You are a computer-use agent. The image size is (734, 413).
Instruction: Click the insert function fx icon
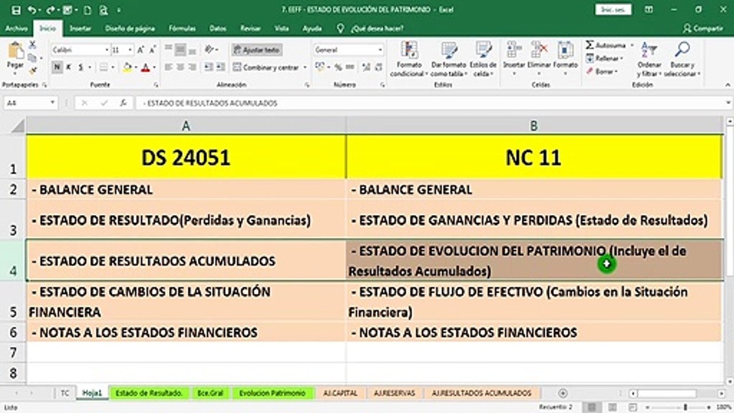coord(123,103)
